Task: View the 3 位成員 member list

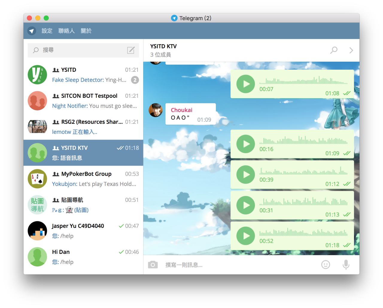Action: (161, 55)
